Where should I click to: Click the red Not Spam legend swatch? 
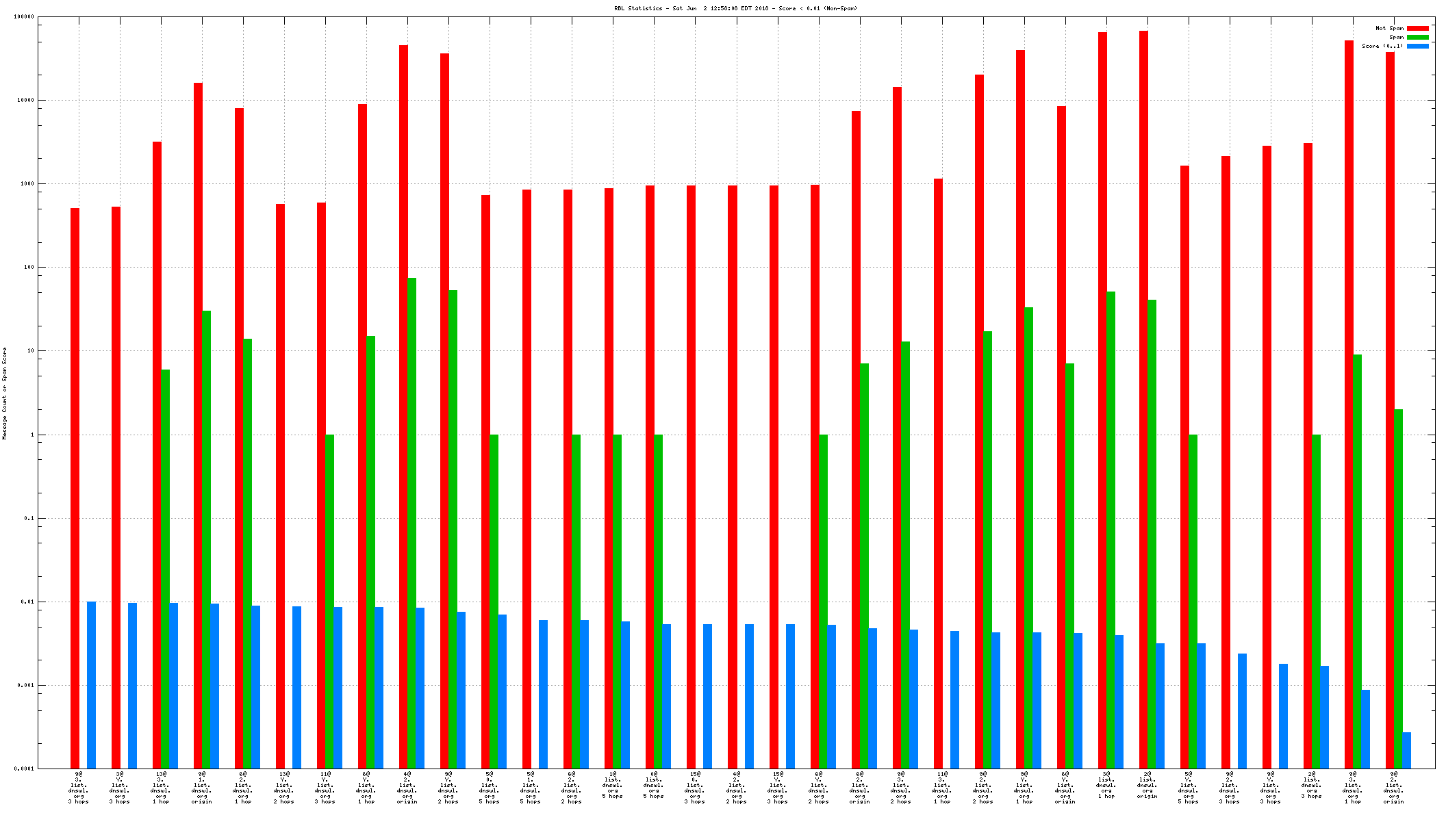click(1418, 28)
